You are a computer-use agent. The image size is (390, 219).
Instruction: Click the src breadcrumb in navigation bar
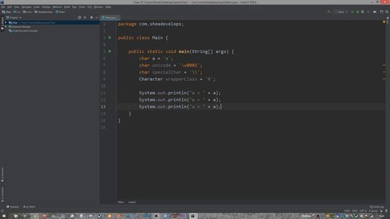point(17,12)
